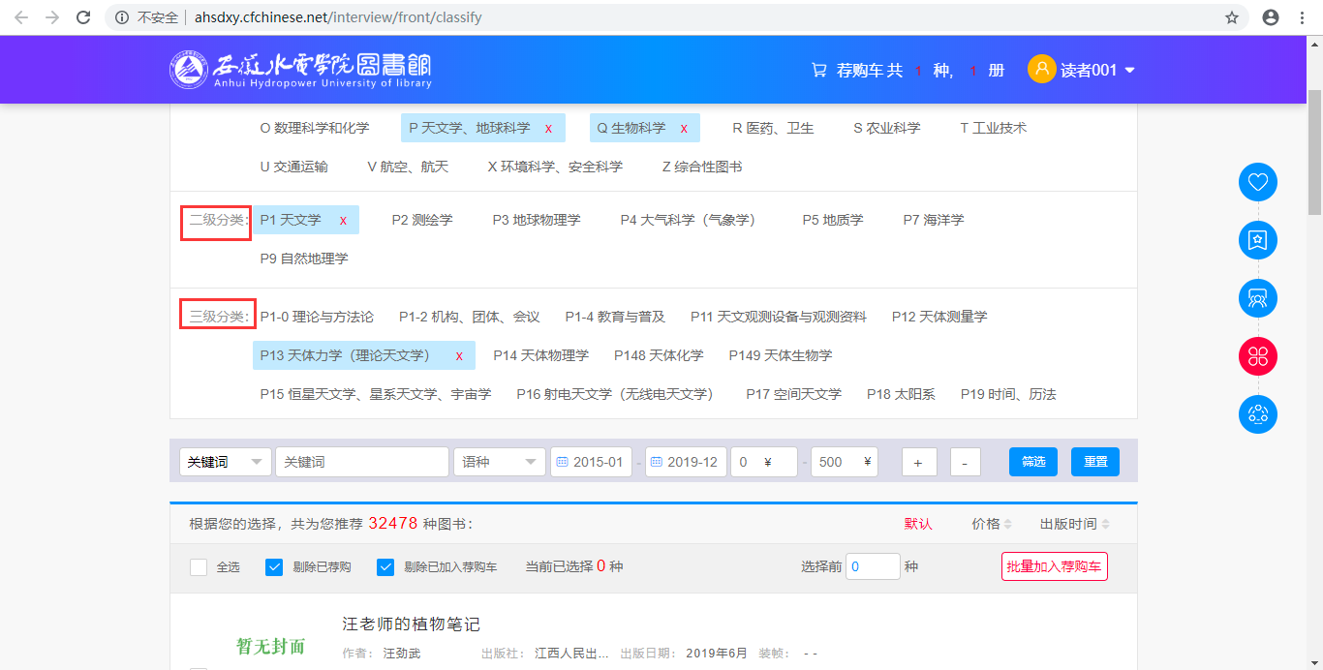Open the 语种 language dropdown

pos(500,462)
